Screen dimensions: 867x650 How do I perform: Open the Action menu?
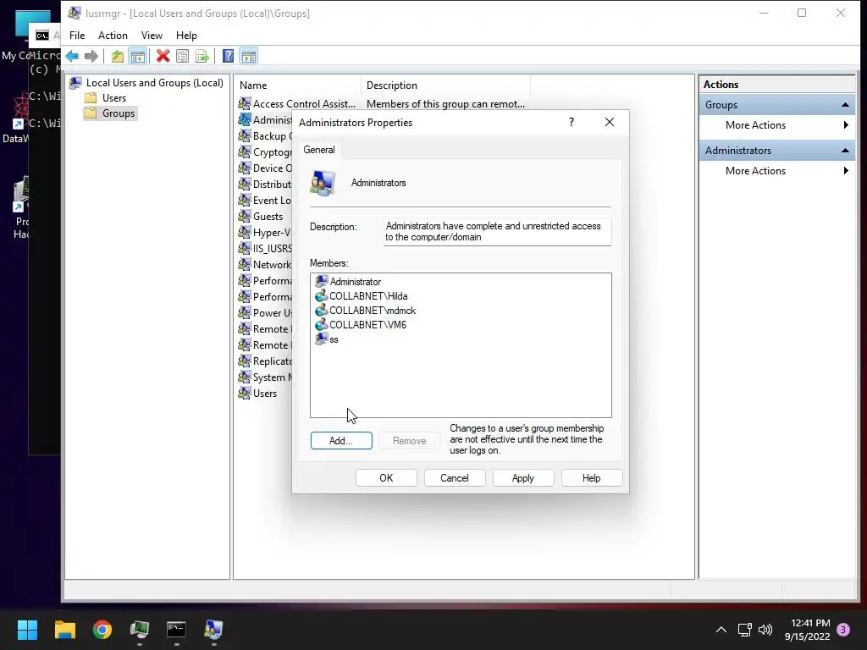click(113, 36)
